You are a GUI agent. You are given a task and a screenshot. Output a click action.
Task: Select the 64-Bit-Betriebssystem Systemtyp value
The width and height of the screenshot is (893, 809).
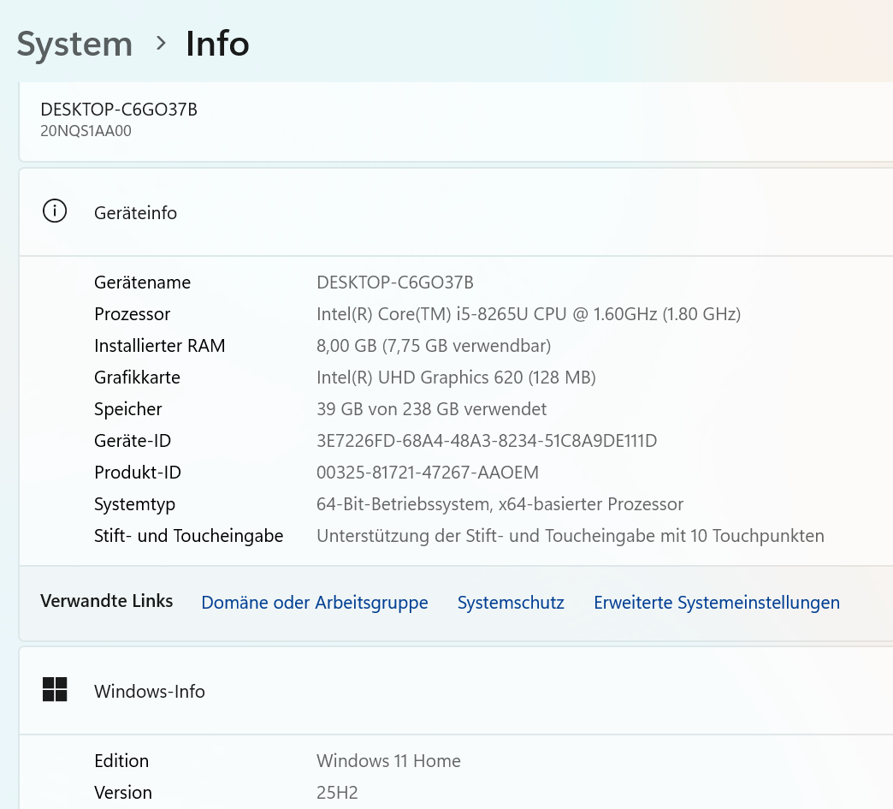coord(500,504)
